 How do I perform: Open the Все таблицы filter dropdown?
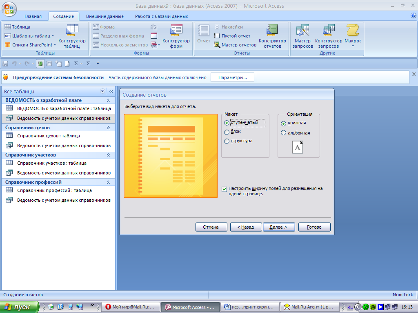point(102,91)
